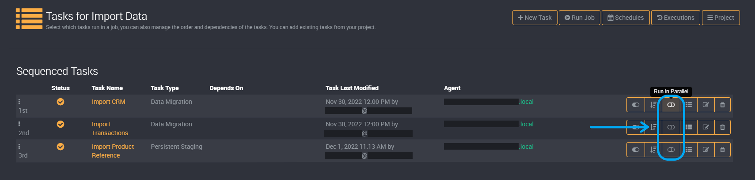Image resolution: width=755 pixels, height=180 pixels.
Task: Open the Schedules page
Action: pos(626,18)
